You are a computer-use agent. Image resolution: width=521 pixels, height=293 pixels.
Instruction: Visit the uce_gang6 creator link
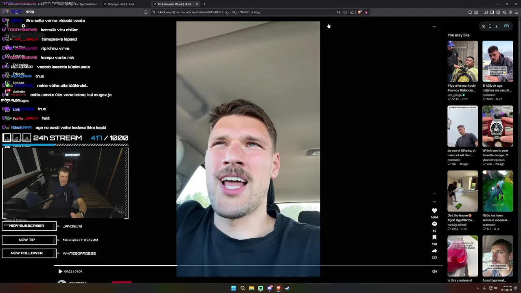click(x=455, y=95)
